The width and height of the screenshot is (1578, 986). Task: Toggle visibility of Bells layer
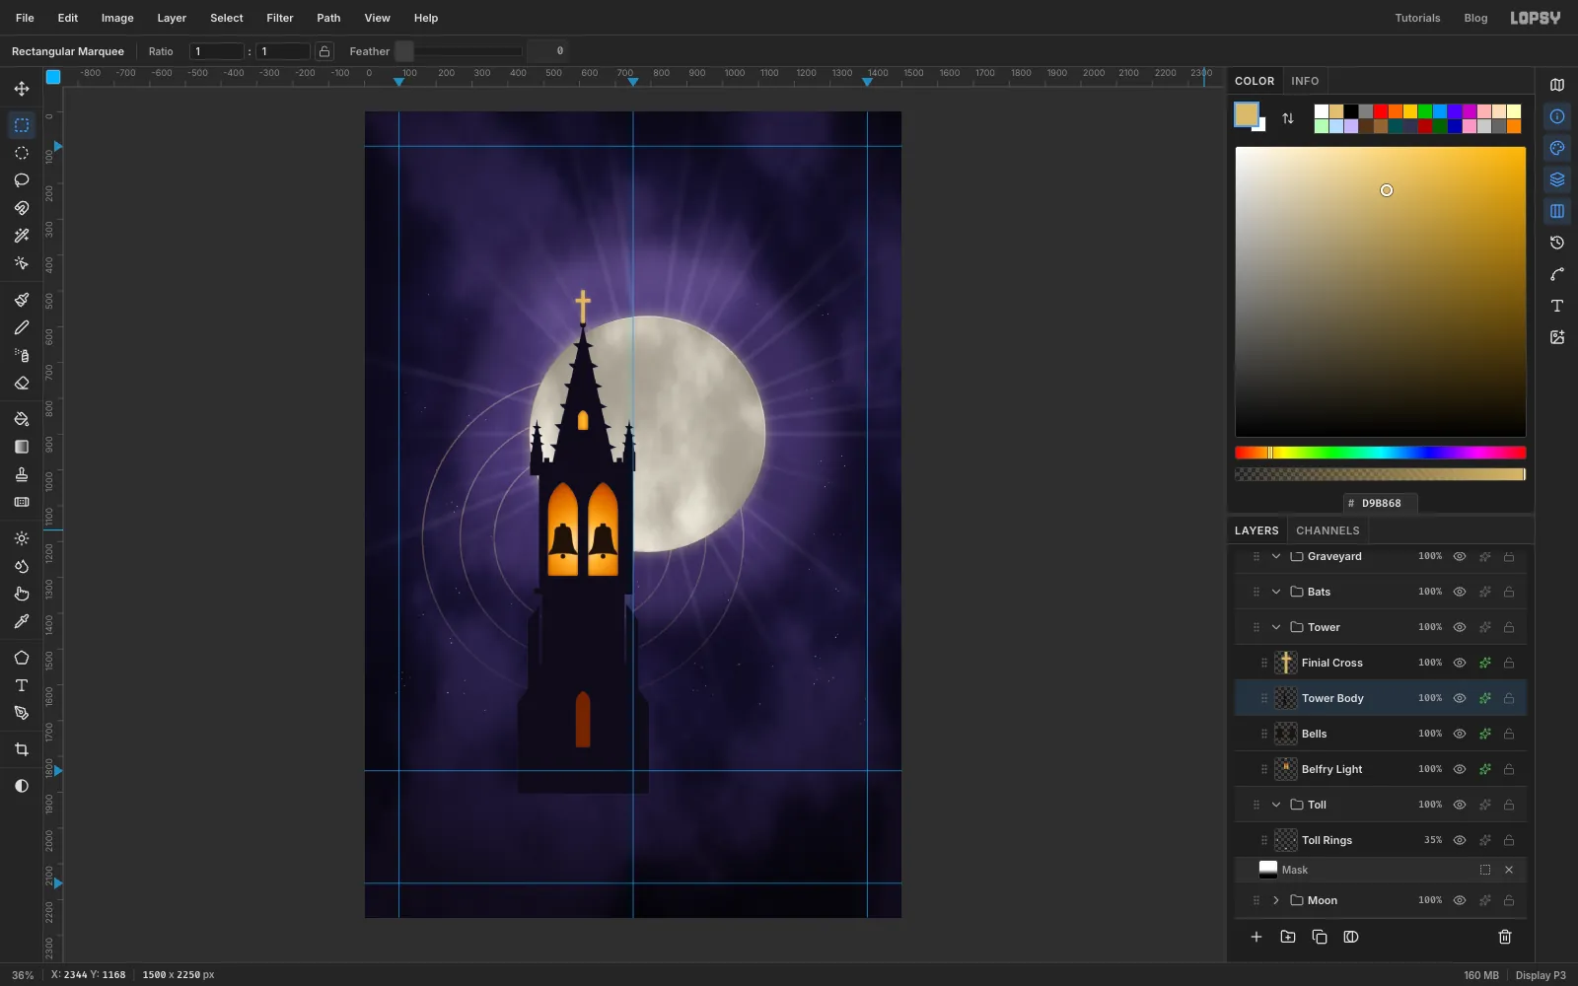tap(1460, 734)
